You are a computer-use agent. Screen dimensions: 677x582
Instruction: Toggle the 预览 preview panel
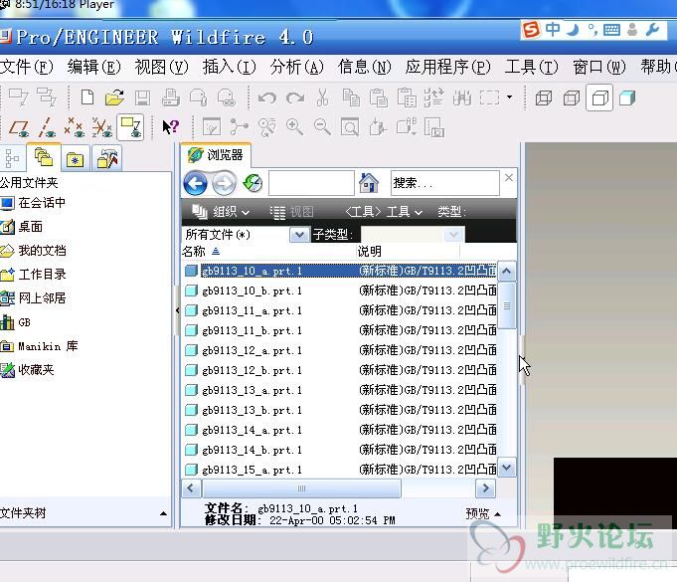[x=483, y=513]
